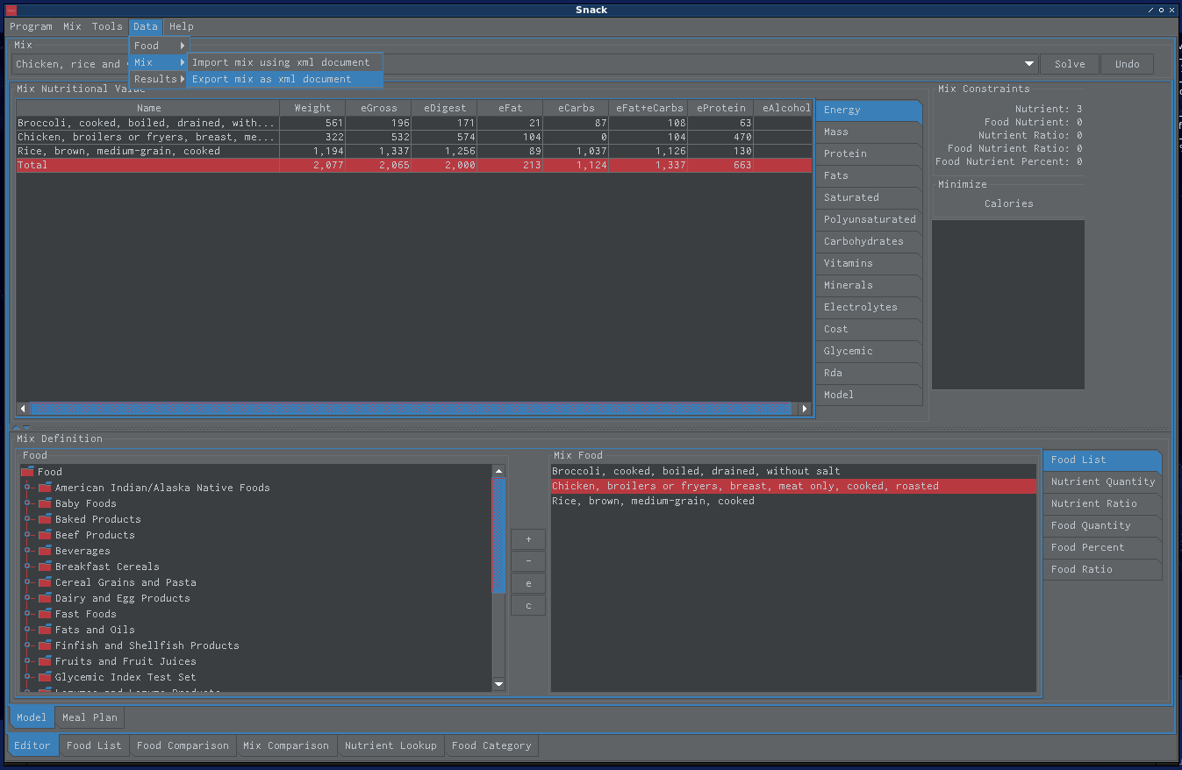Viewport: 1182px width, 770px height.
Task: Select Rice, brown in the Mix Food list
Action: tap(793, 501)
